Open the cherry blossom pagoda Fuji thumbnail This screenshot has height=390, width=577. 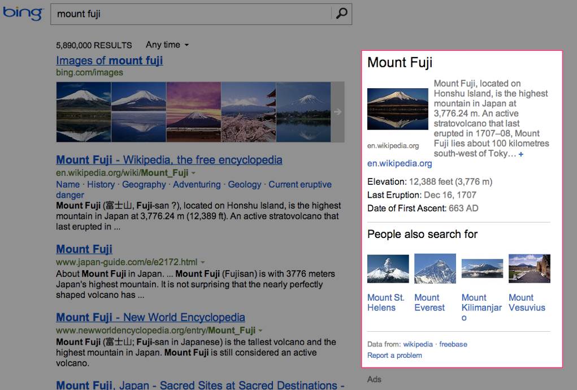tap(249, 112)
